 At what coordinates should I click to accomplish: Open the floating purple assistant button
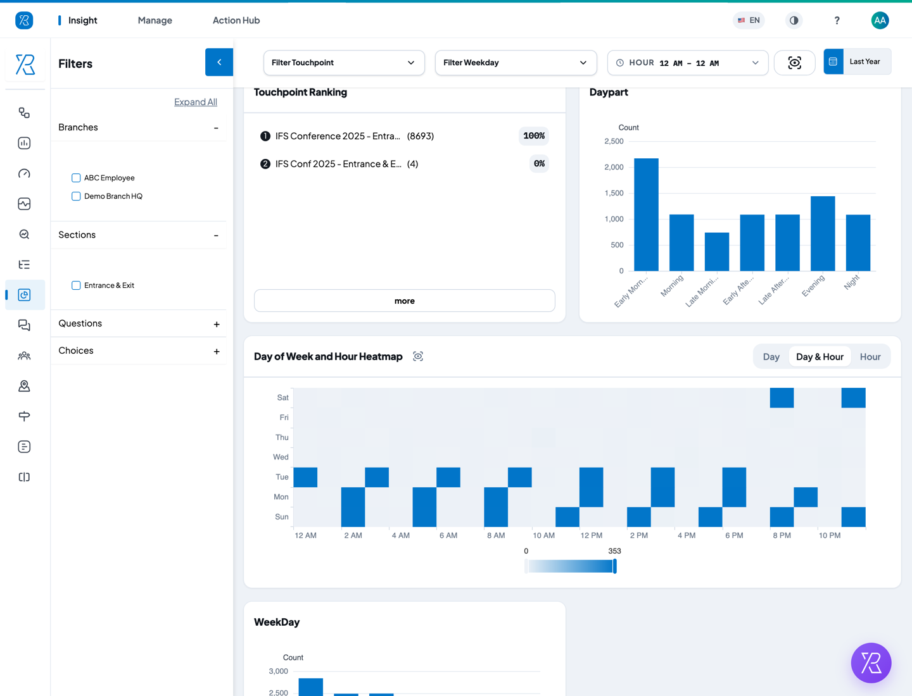tap(871, 662)
